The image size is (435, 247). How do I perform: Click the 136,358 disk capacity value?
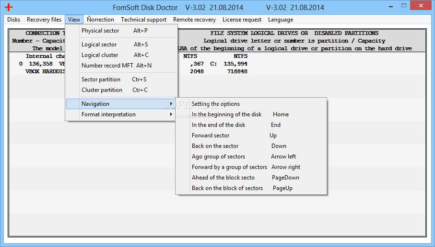click(41, 64)
